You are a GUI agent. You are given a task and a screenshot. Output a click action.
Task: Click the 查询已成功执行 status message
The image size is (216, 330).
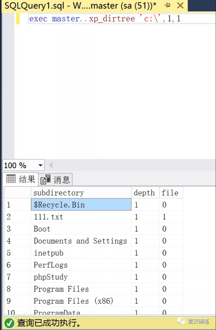(x=49, y=323)
